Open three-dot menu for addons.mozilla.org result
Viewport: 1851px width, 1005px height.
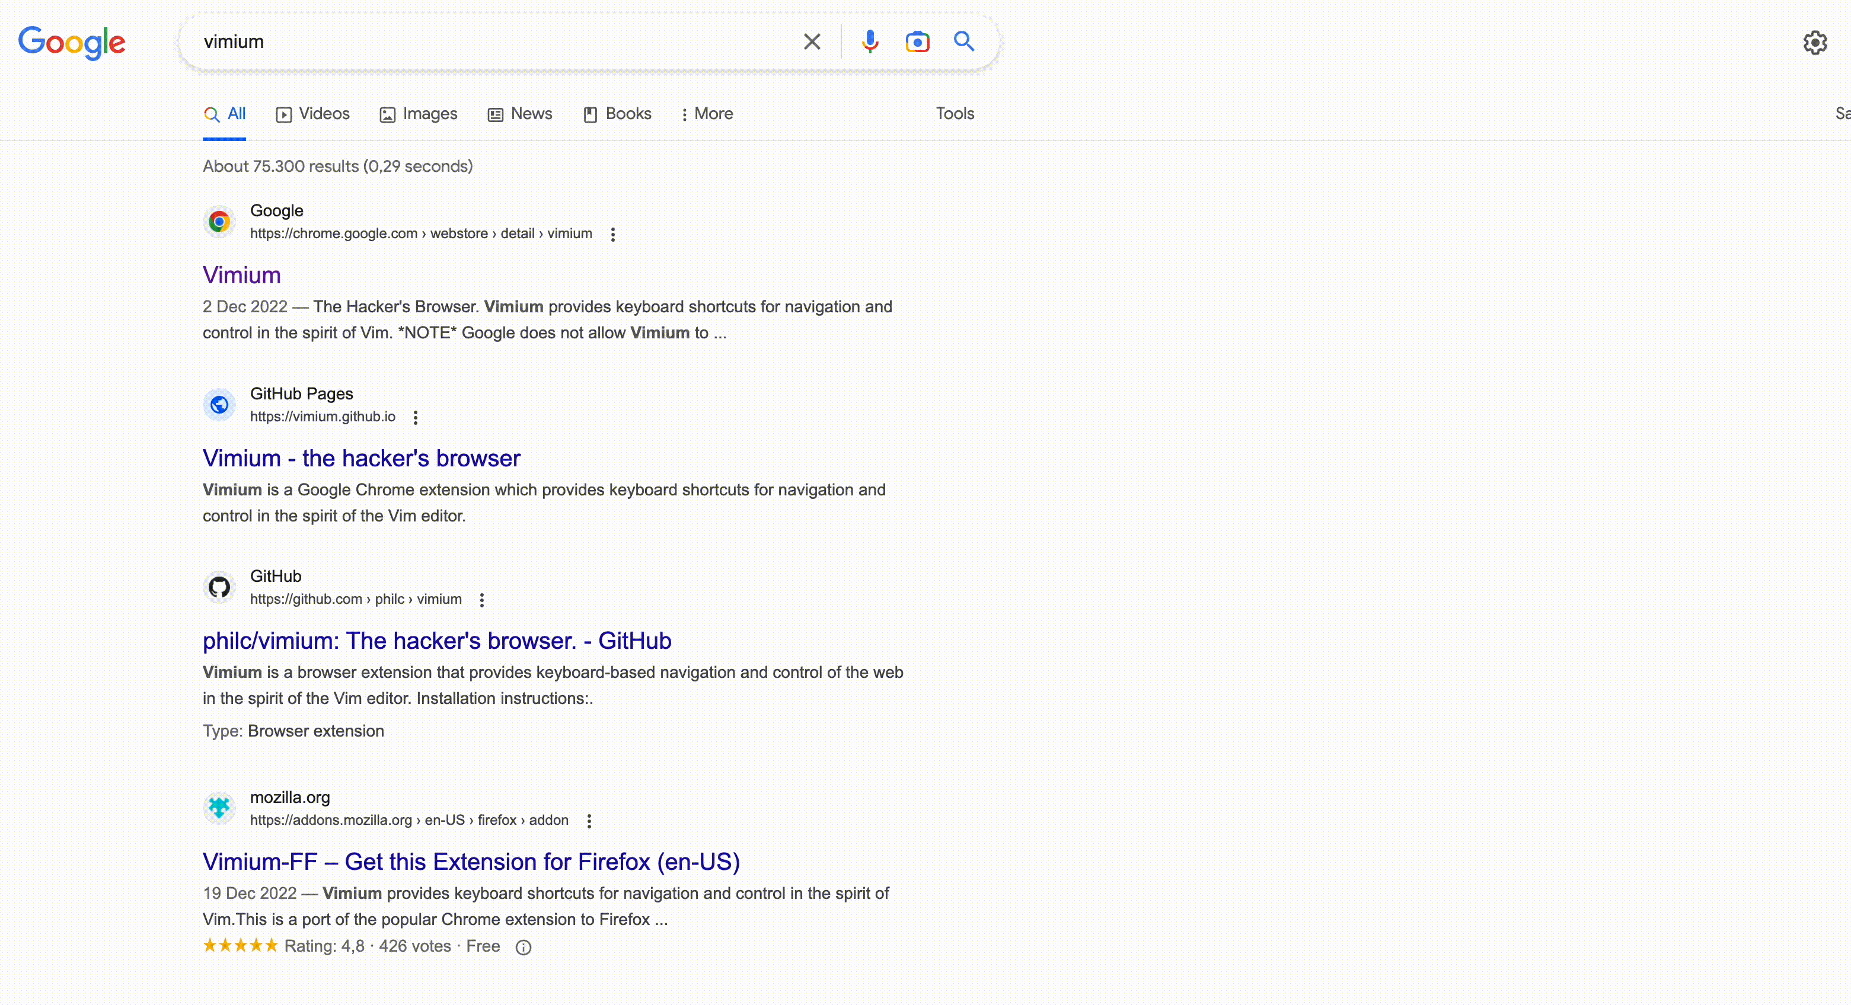[x=589, y=821]
